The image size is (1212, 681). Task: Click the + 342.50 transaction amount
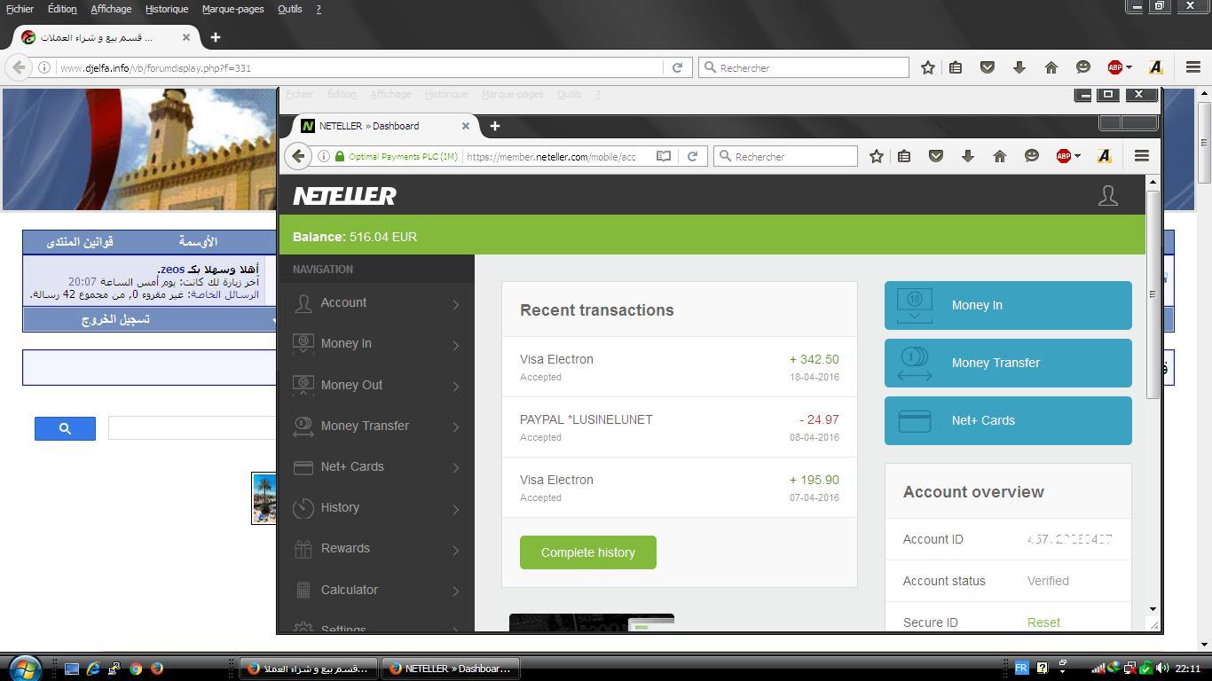click(814, 359)
